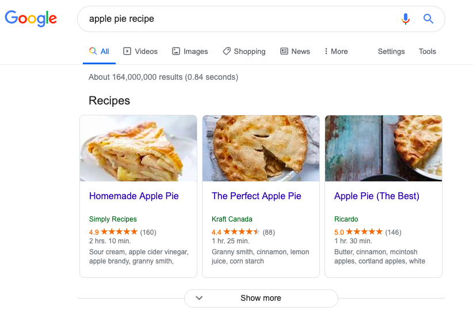
Task: Expand recipes with the Show more chevron
Action: click(x=199, y=298)
